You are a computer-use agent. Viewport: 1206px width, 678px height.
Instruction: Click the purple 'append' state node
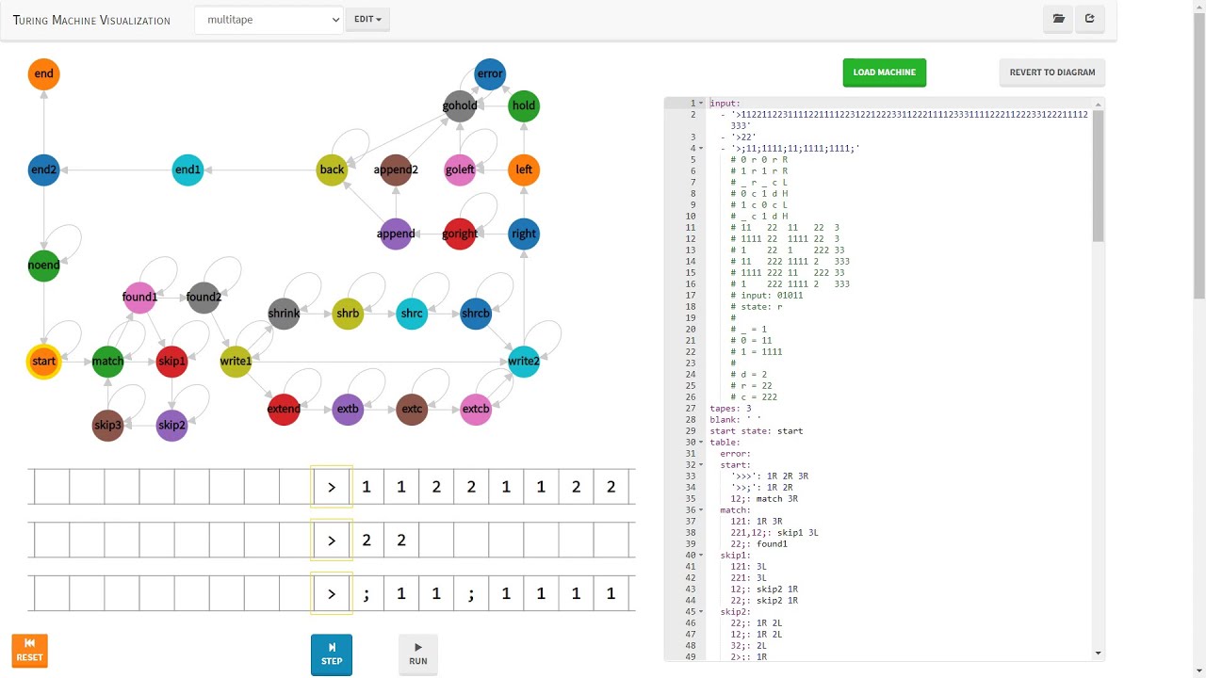coord(396,234)
